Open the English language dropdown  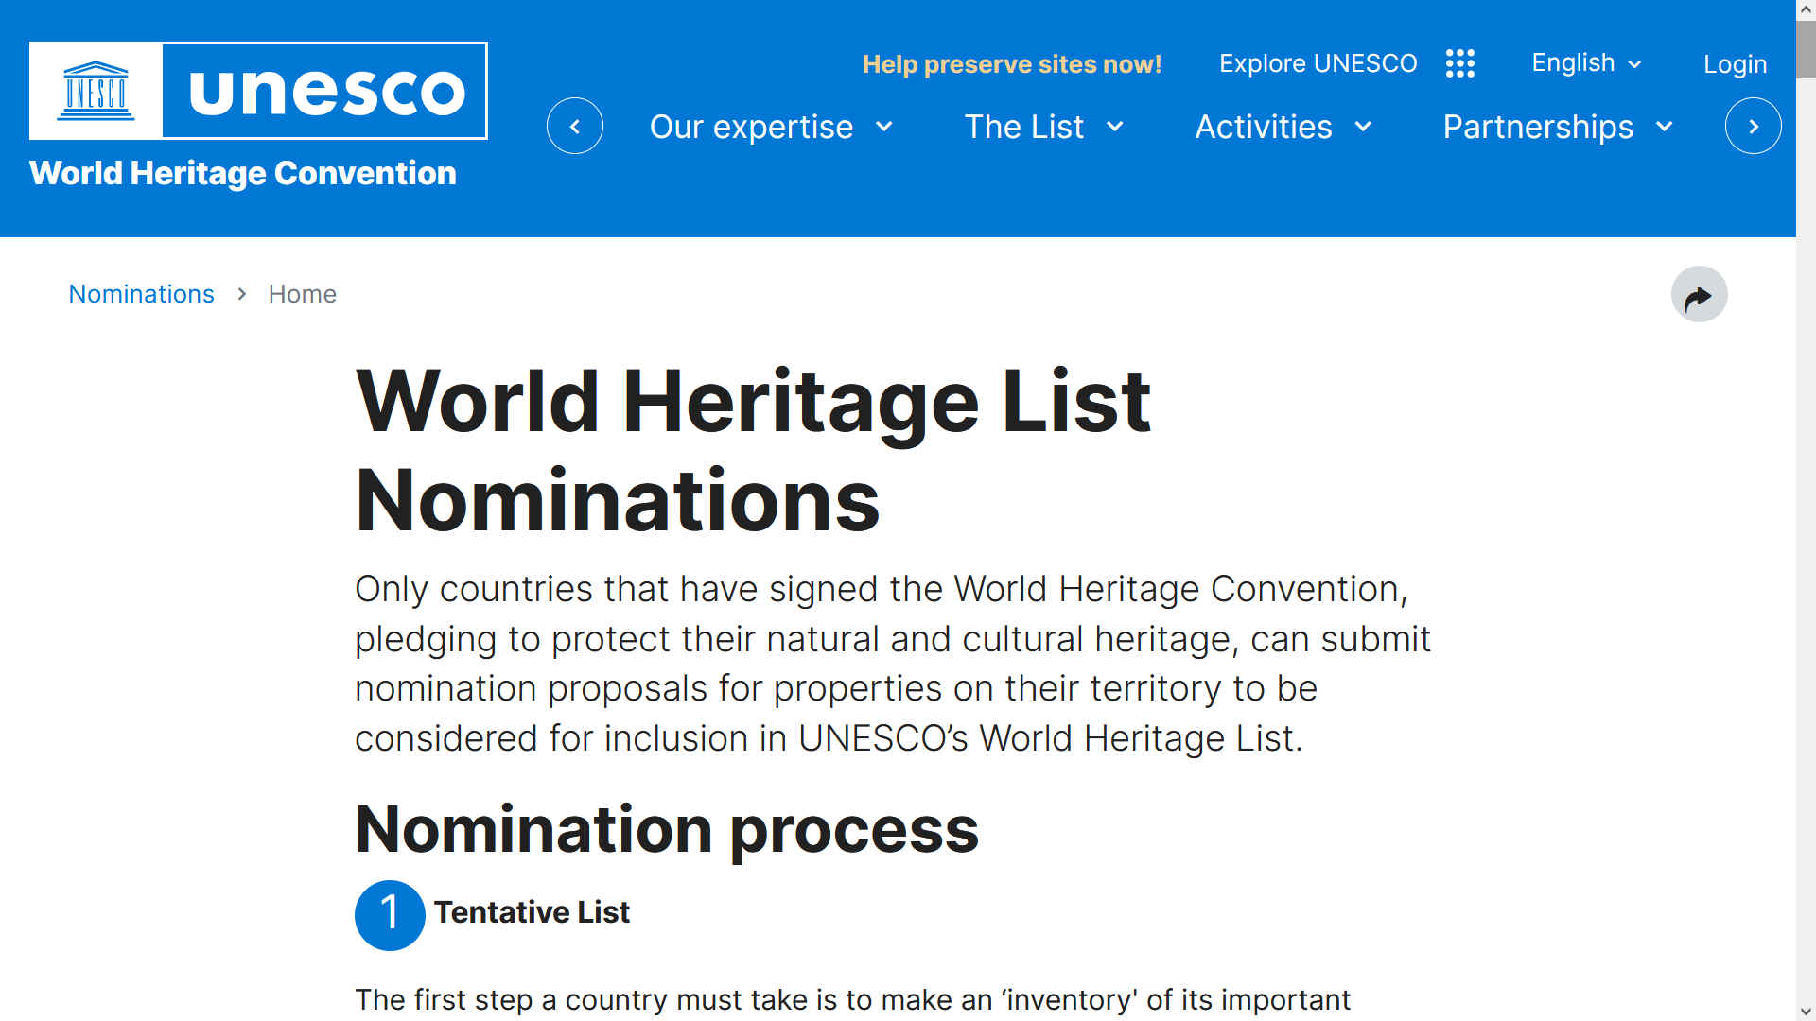pos(1586,63)
